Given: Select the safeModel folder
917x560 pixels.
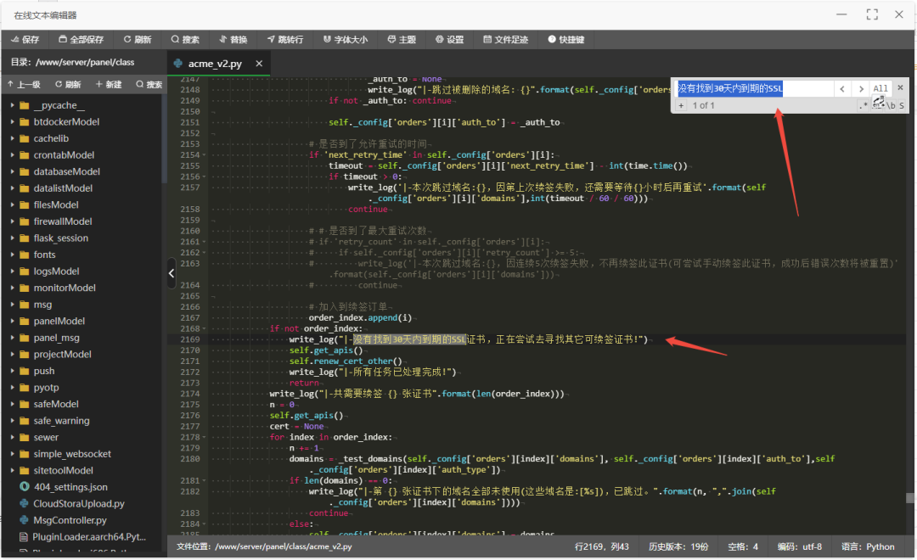Looking at the screenshot, I should click(55, 404).
